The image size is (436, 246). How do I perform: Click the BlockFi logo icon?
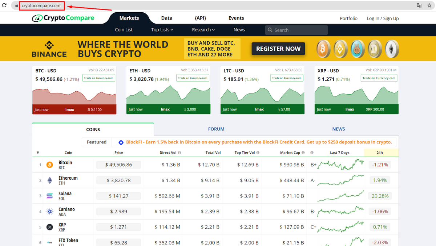[x=121, y=142]
